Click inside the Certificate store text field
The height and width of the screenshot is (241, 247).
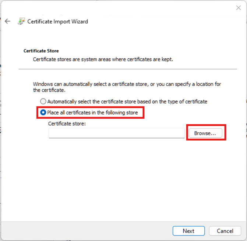[116, 133]
